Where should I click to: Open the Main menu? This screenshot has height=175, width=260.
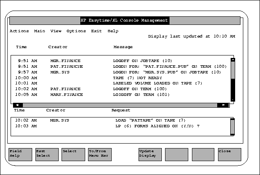(x=40, y=31)
